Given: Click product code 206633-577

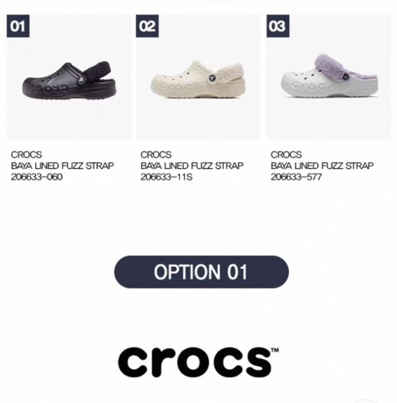Looking at the screenshot, I should pyautogui.click(x=296, y=177).
